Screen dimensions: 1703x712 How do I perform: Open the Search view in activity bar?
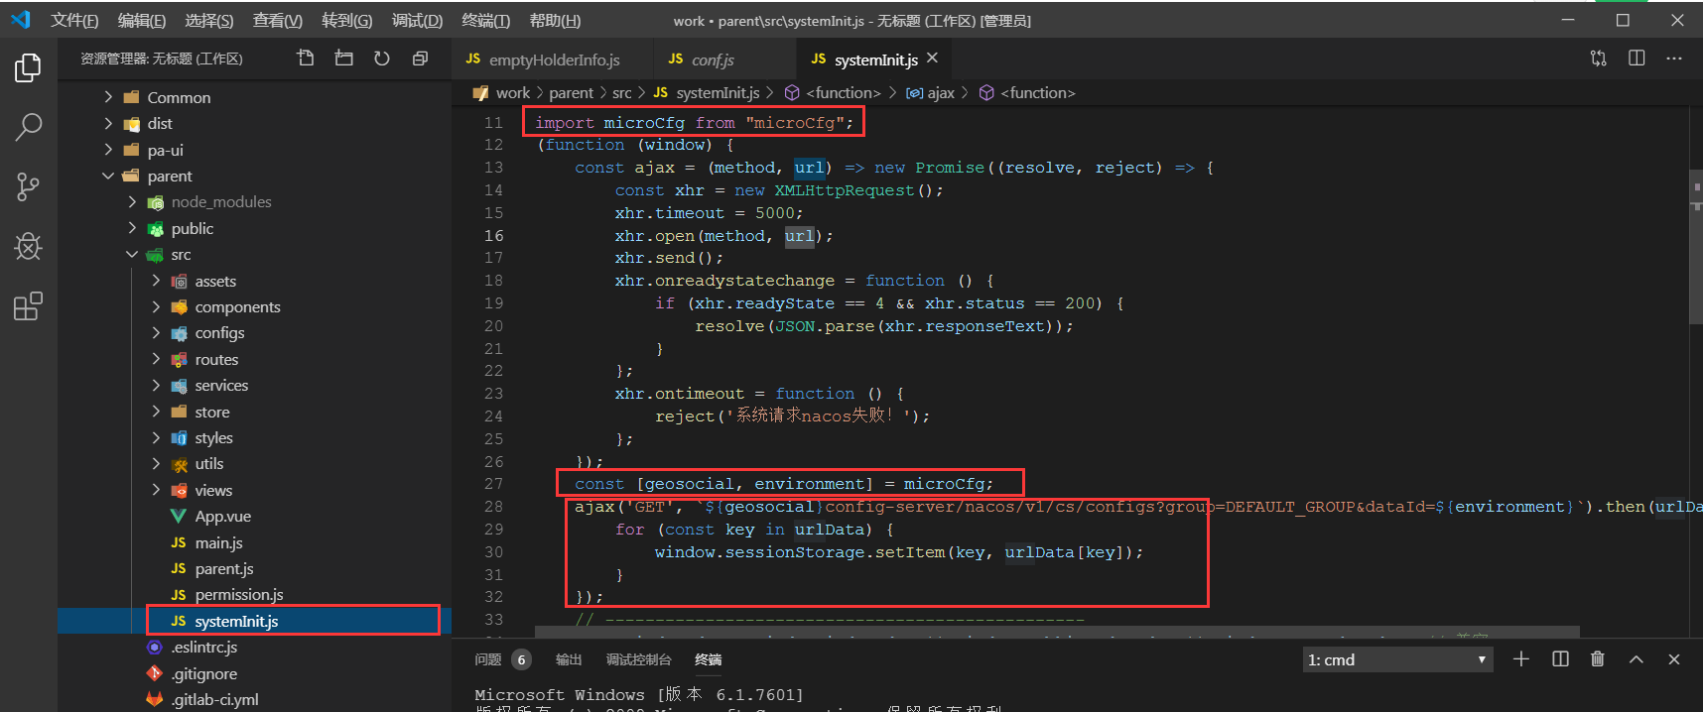pos(28,126)
